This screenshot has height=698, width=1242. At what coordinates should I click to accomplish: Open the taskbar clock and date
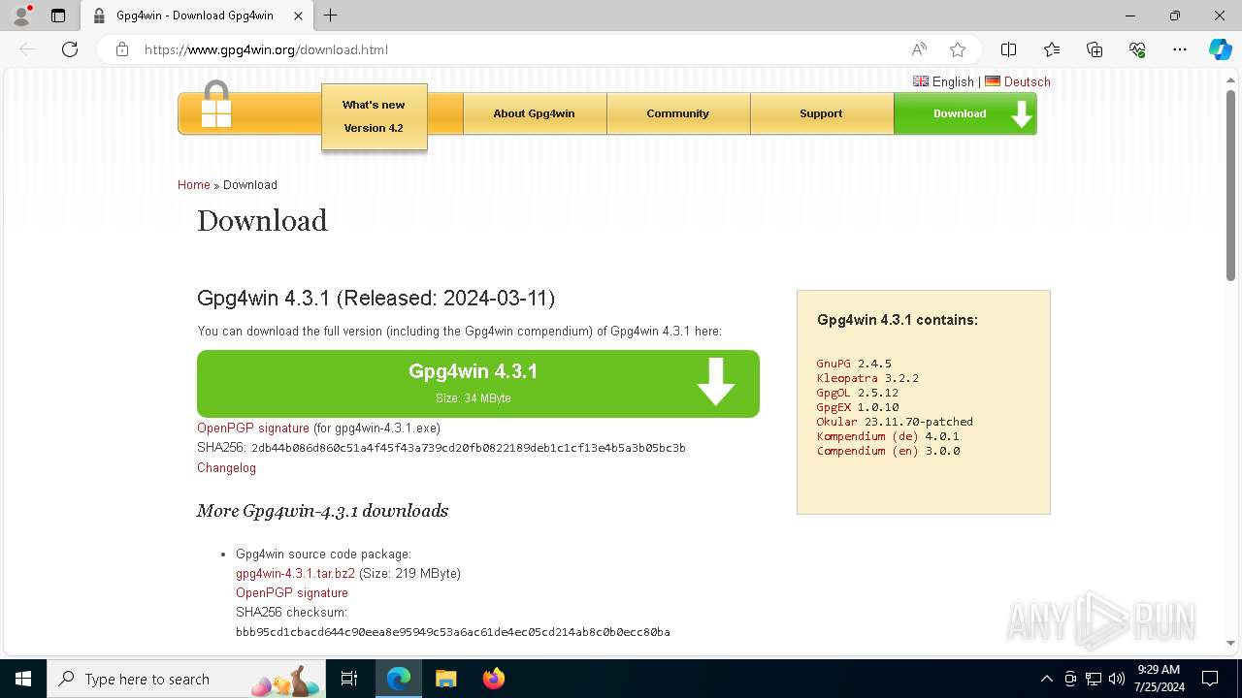[1159, 679]
